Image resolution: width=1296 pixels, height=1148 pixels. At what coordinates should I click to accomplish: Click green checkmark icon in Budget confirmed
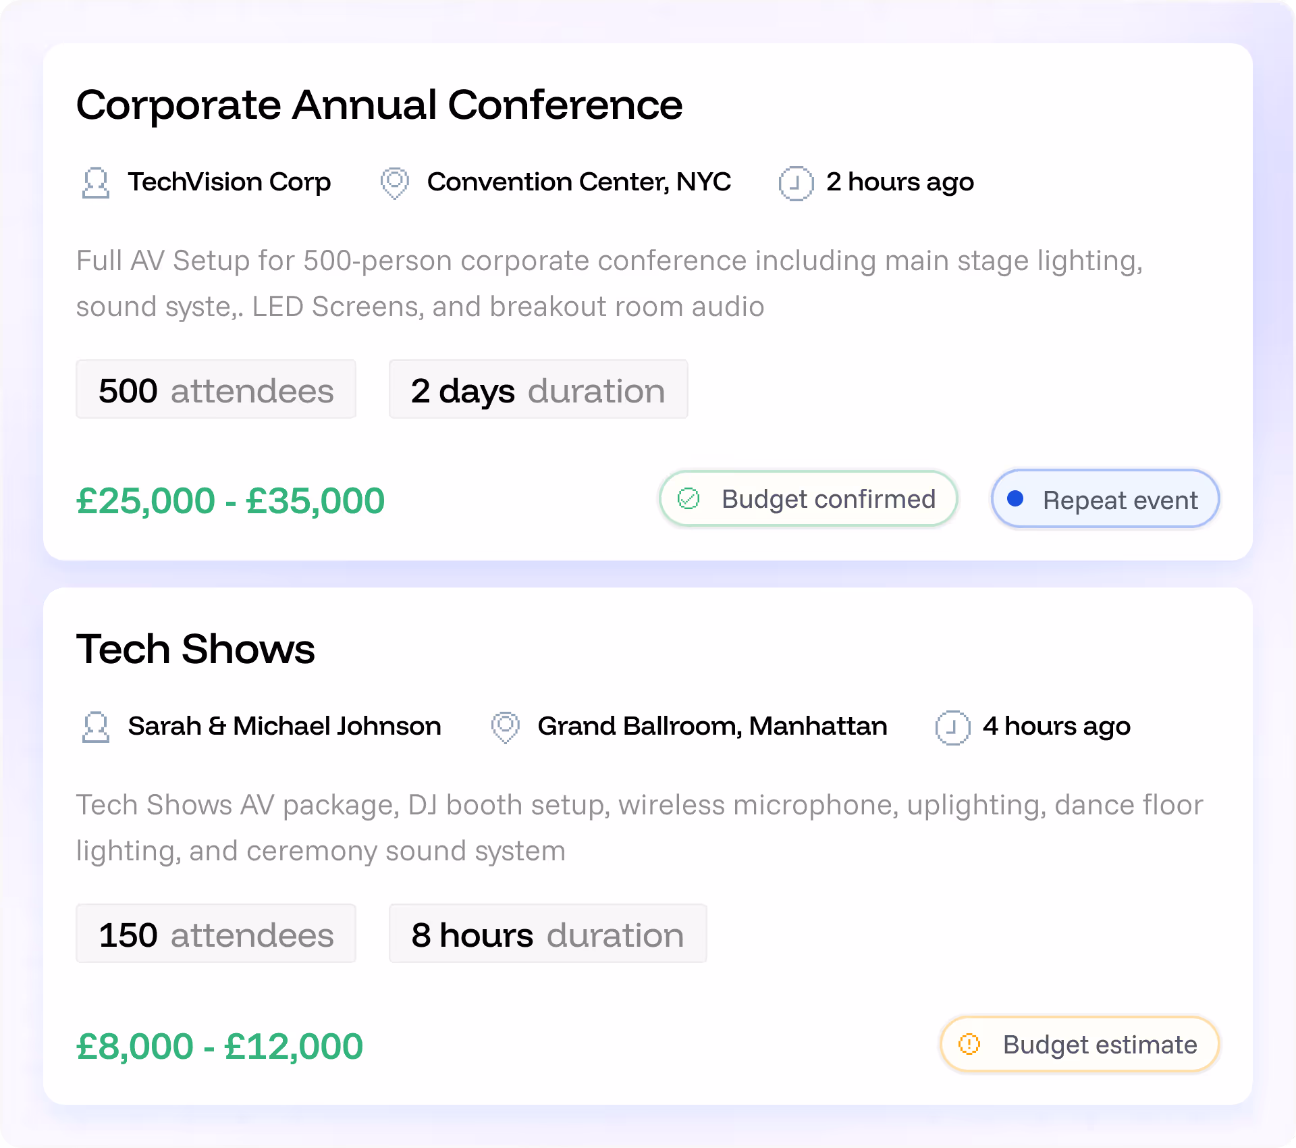(688, 499)
